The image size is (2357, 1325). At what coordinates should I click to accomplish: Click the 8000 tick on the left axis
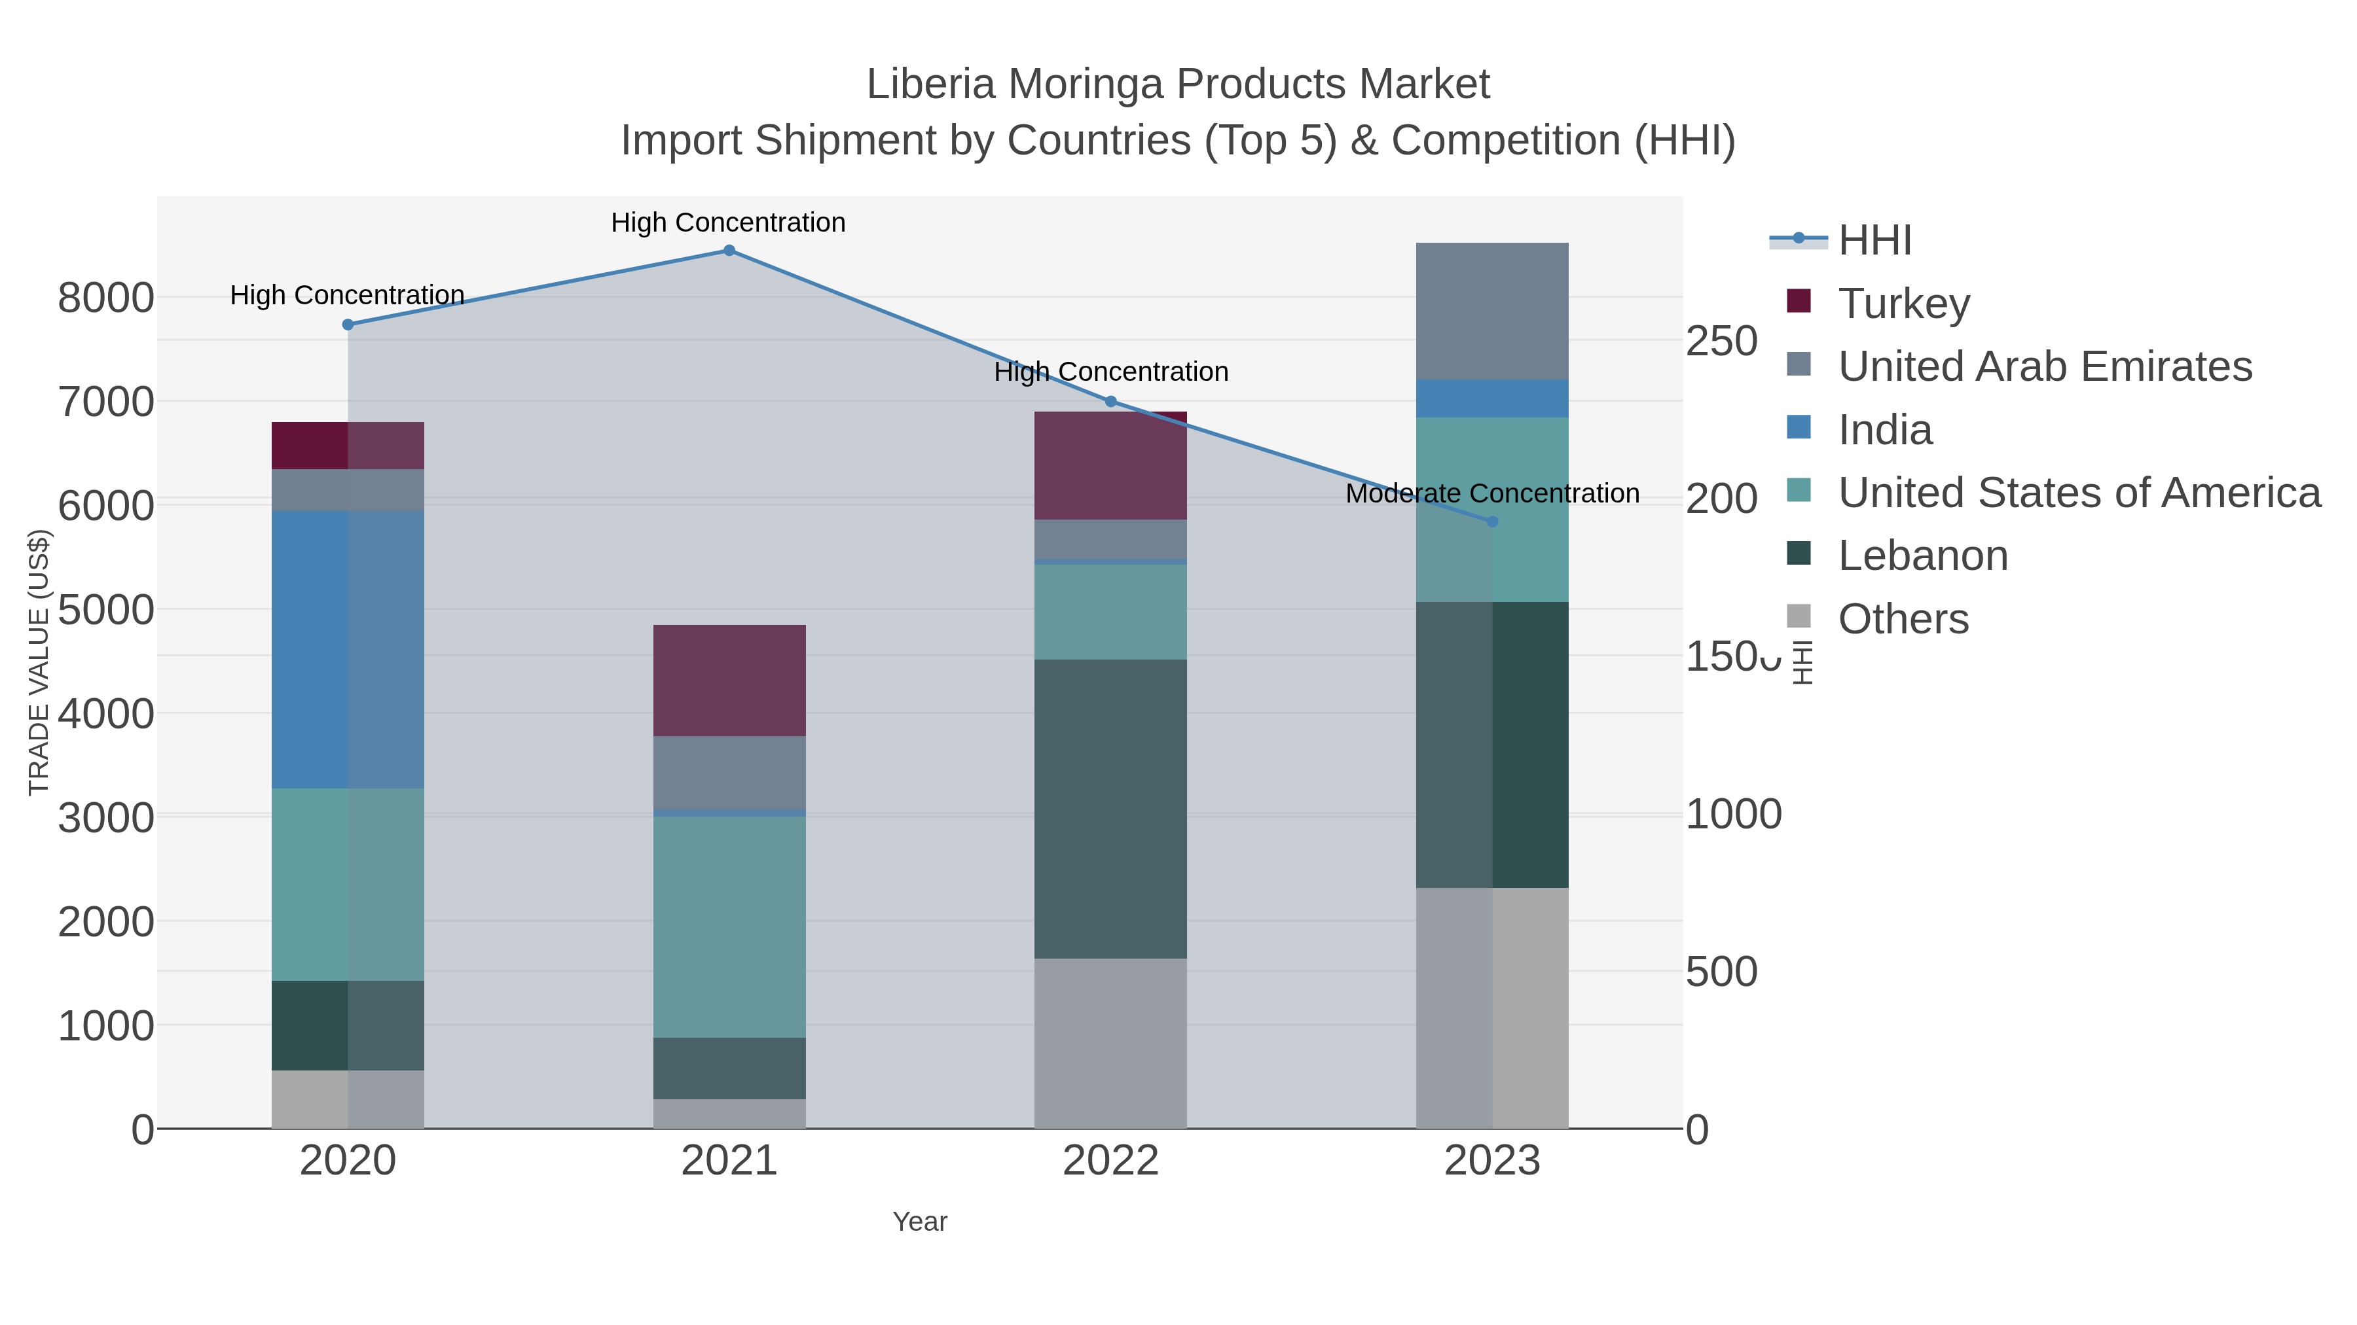106,298
